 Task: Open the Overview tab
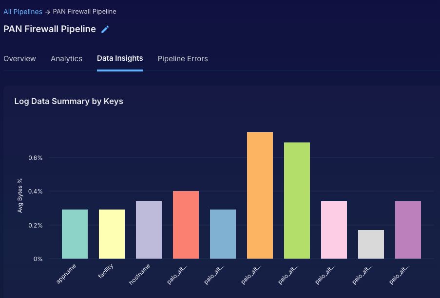pos(19,59)
